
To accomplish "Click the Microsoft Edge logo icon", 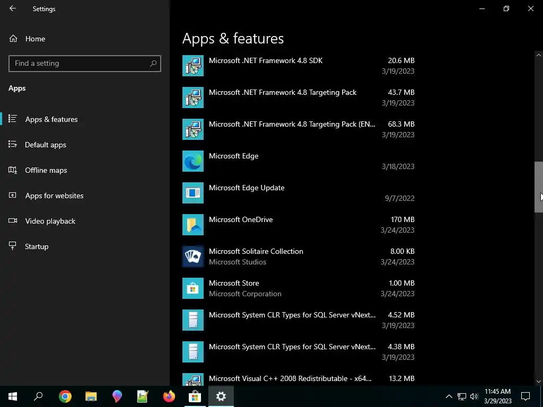I will pyautogui.click(x=193, y=161).
